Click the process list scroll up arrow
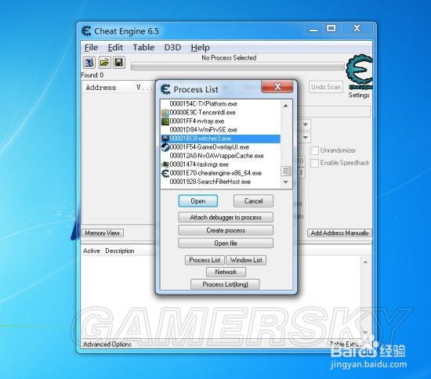Viewport: 431px width, 379px height. click(285, 106)
